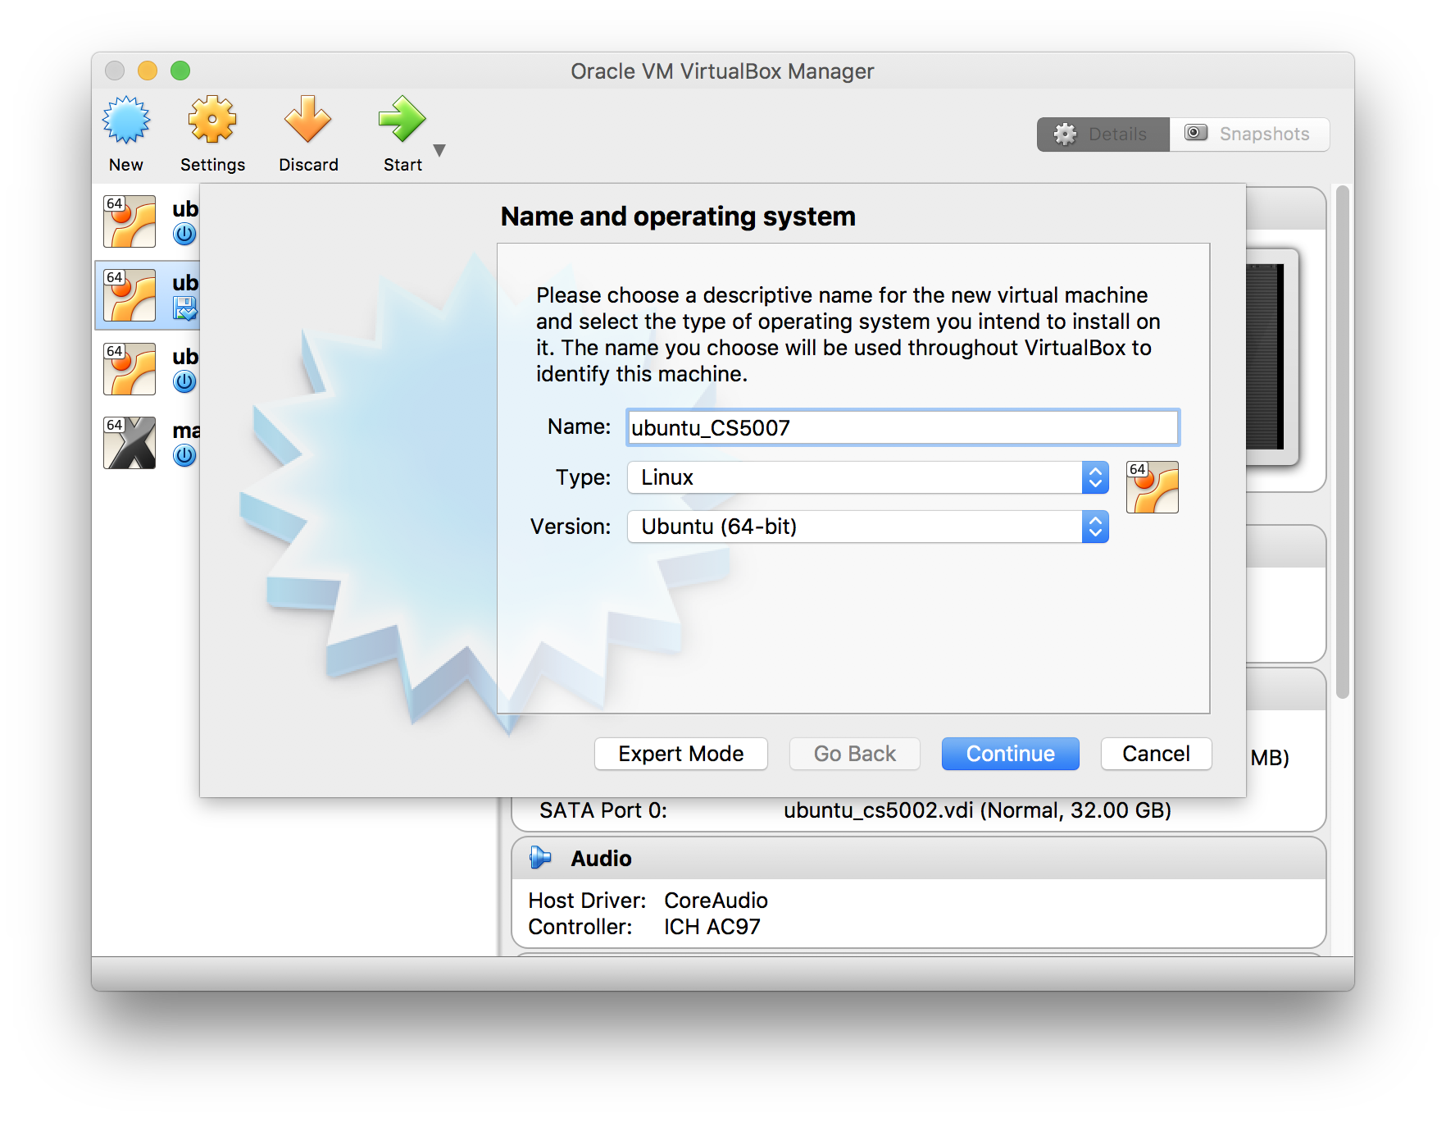Click the green Start arrow icon
The width and height of the screenshot is (1446, 1122).
tap(402, 121)
